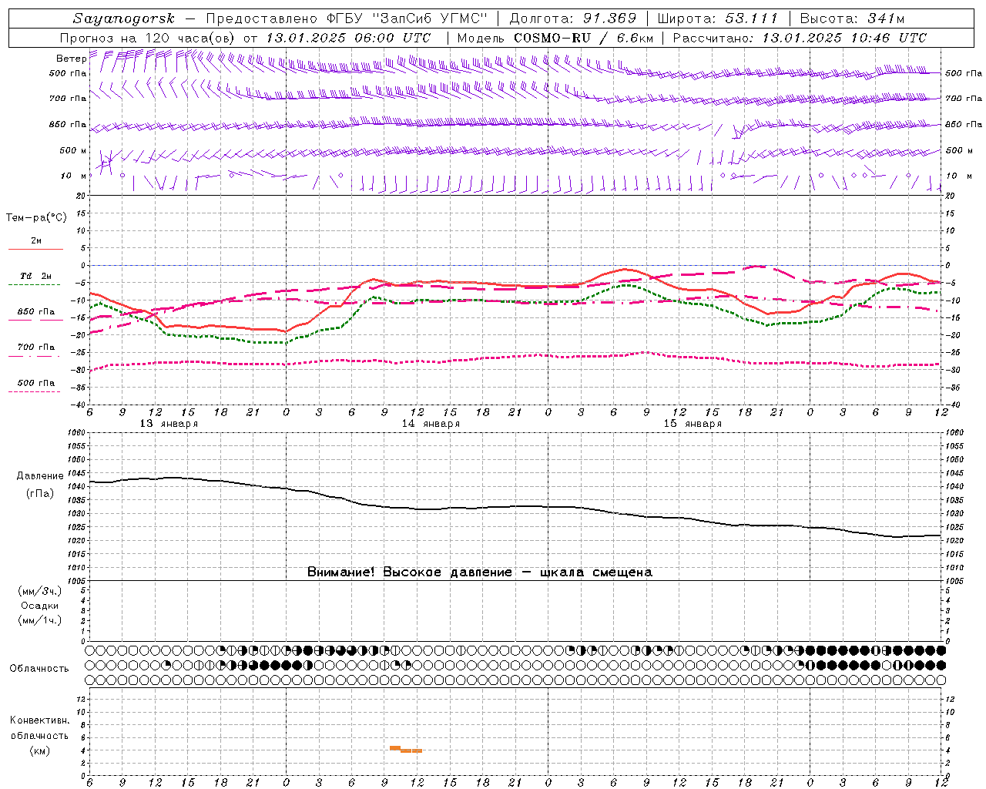
Task: Click the 'Td 2м' dew point legend entry
Action: click(x=36, y=276)
